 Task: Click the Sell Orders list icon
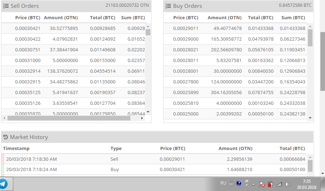(x=6, y=6)
